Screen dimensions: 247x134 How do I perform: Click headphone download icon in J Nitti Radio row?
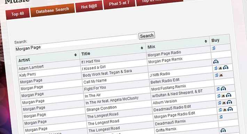[225, 68]
